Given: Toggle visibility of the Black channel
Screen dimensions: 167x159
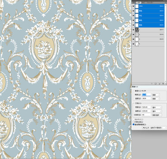Looking at the screenshot, I should pyautogui.click(x=134, y=25).
